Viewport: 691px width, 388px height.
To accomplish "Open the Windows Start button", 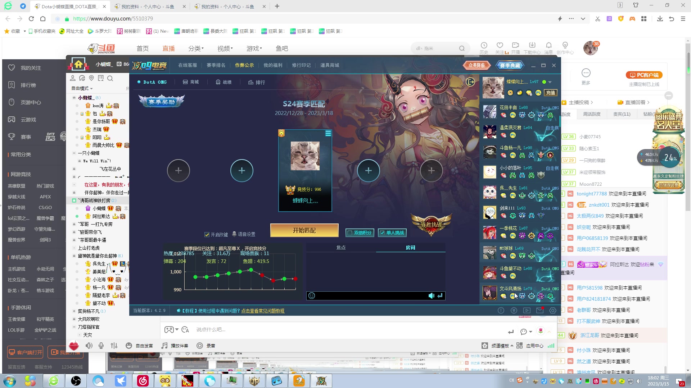I will (9, 380).
